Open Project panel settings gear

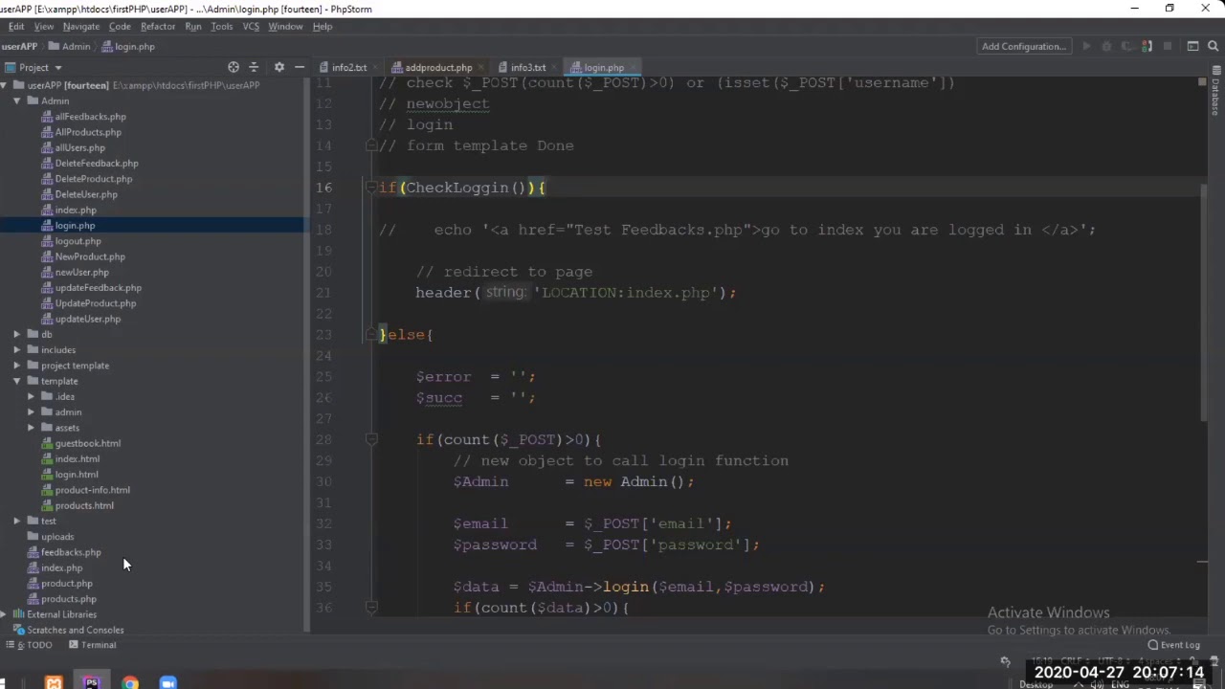click(x=278, y=67)
